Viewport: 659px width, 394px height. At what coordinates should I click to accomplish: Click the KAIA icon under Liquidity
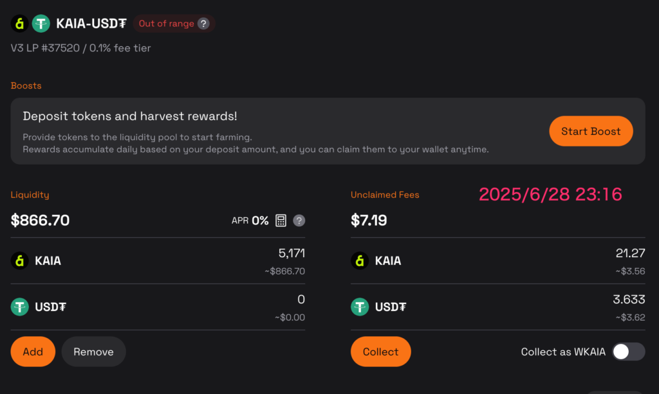click(19, 260)
